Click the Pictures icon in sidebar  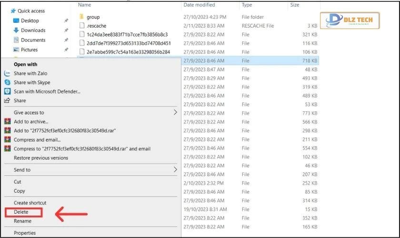tap(16, 50)
